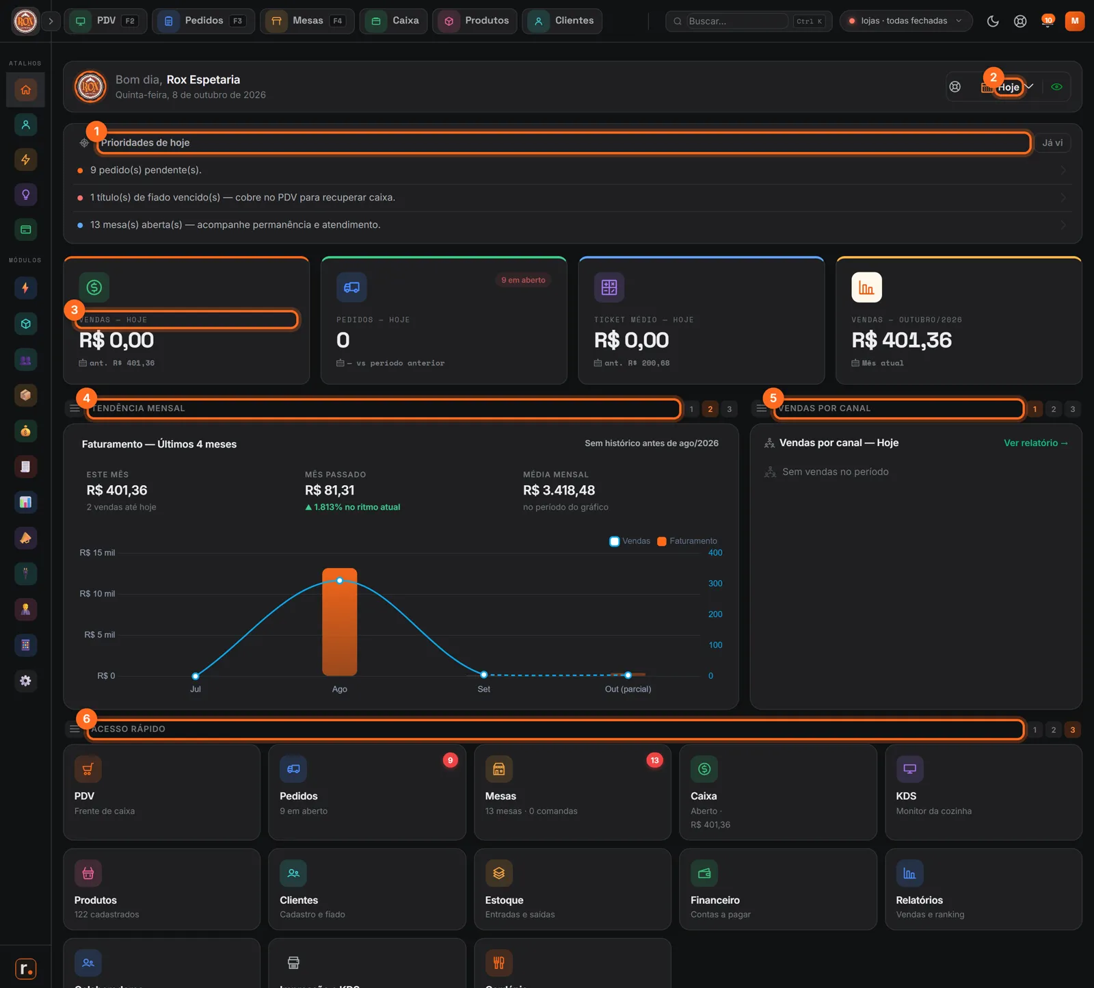Toggle values visibility with the green eye icon
Image resolution: width=1094 pixels, height=988 pixels.
(x=1056, y=87)
